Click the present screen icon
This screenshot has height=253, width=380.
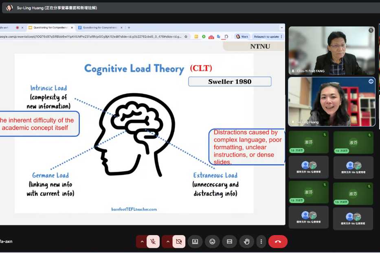tap(195, 242)
